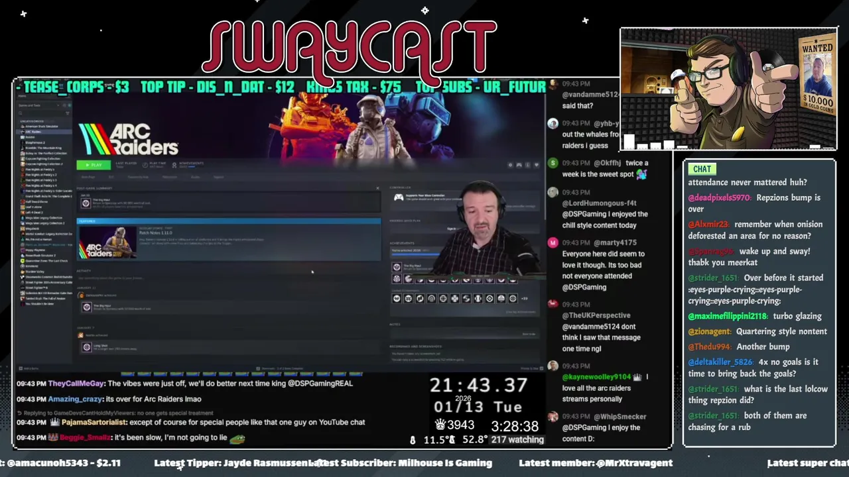849x477 pixels.
Task: Show the +59 more locked achievements
Action: coord(524,299)
